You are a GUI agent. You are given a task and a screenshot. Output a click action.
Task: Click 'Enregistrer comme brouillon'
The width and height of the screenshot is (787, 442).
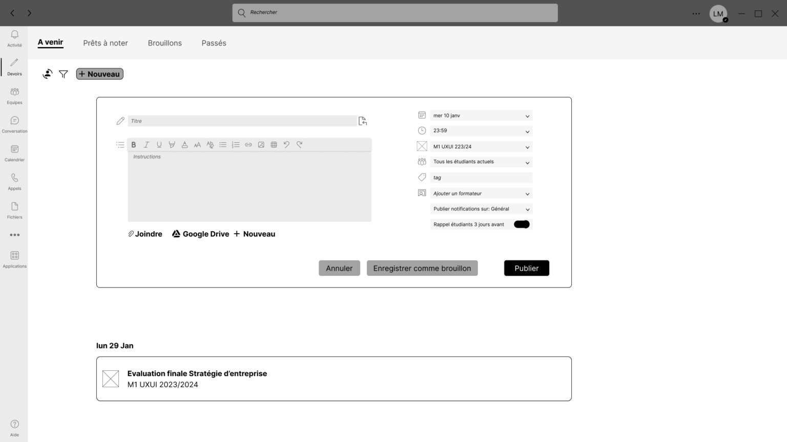[x=422, y=268]
